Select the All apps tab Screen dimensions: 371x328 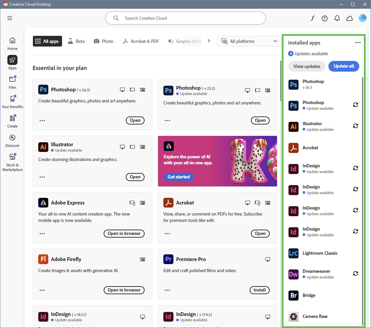tap(47, 41)
